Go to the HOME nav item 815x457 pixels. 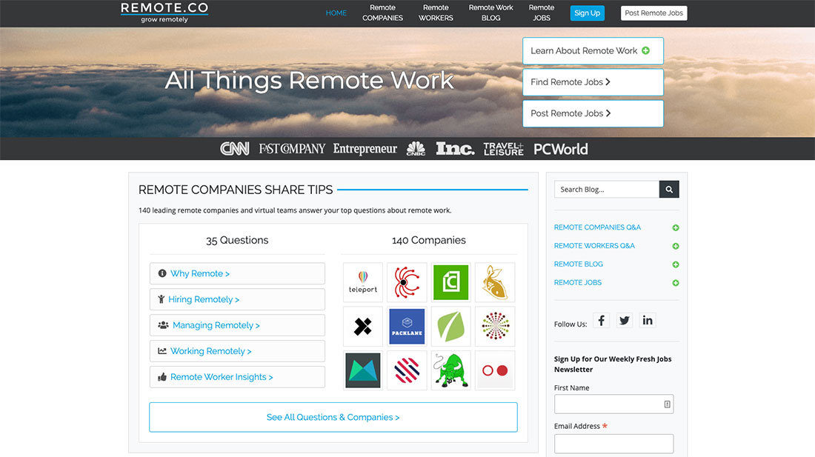point(336,13)
